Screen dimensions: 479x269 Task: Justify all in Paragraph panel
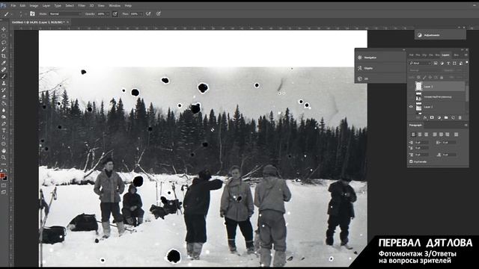pos(456,134)
